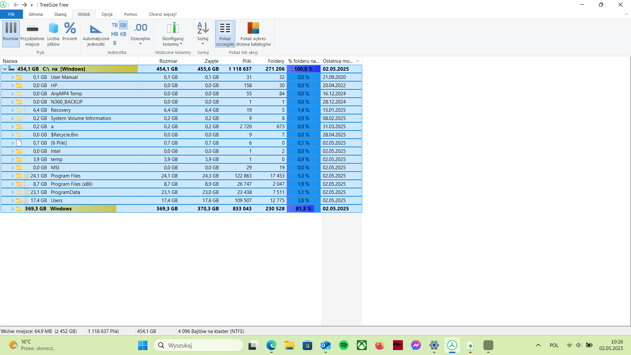Image resolution: width=631 pixels, height=355 pixels.
Task: Select File count mode (Liczba plików)
Action: (x=53, y=32)
